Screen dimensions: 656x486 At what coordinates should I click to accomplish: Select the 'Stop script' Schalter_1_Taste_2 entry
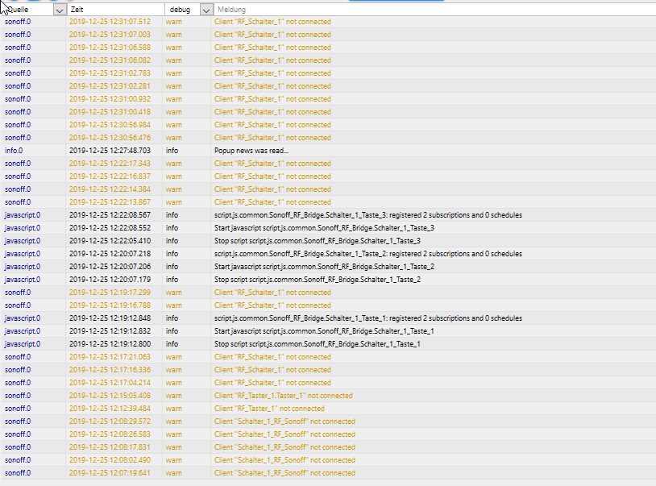[x=317, y=280]
